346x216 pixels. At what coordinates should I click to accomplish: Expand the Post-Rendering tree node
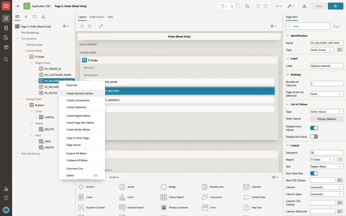(x=17, y=154)
